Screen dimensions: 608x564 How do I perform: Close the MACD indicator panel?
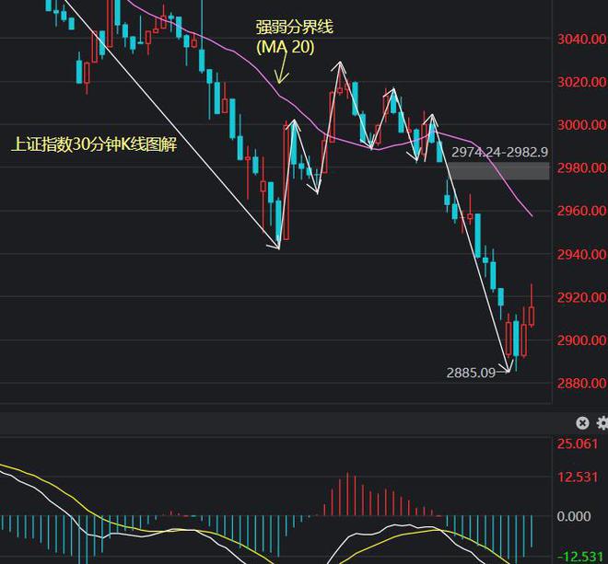(582, 423)
